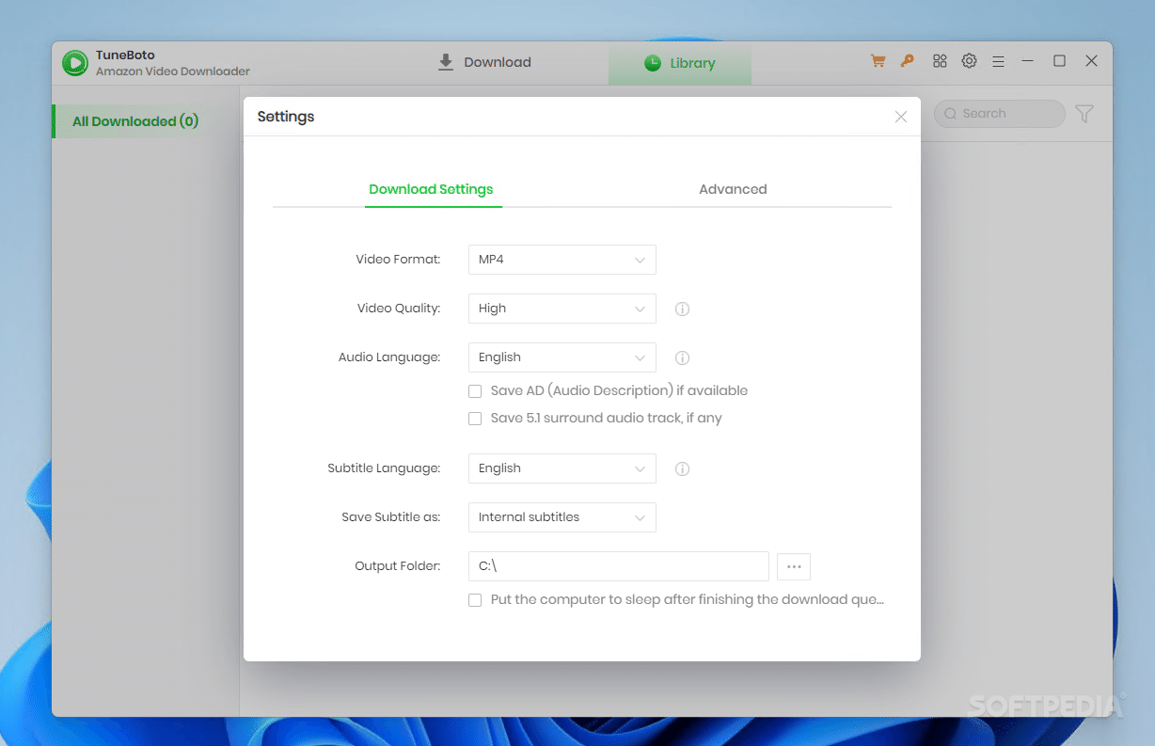Switch to the Download Settings tab
This screenshot has width=1155, height=746.
(x=432, y=189)
